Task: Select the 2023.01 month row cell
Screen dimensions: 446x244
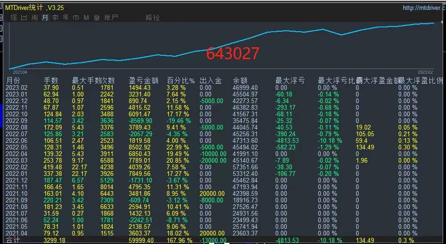Action: 17,95
